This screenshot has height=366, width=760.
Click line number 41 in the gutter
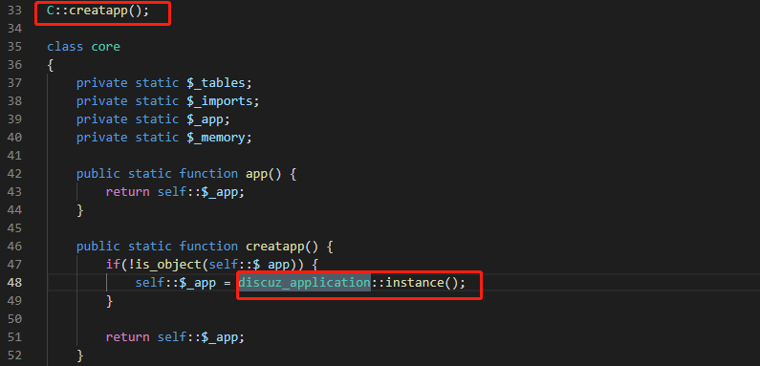click(14, 156)
